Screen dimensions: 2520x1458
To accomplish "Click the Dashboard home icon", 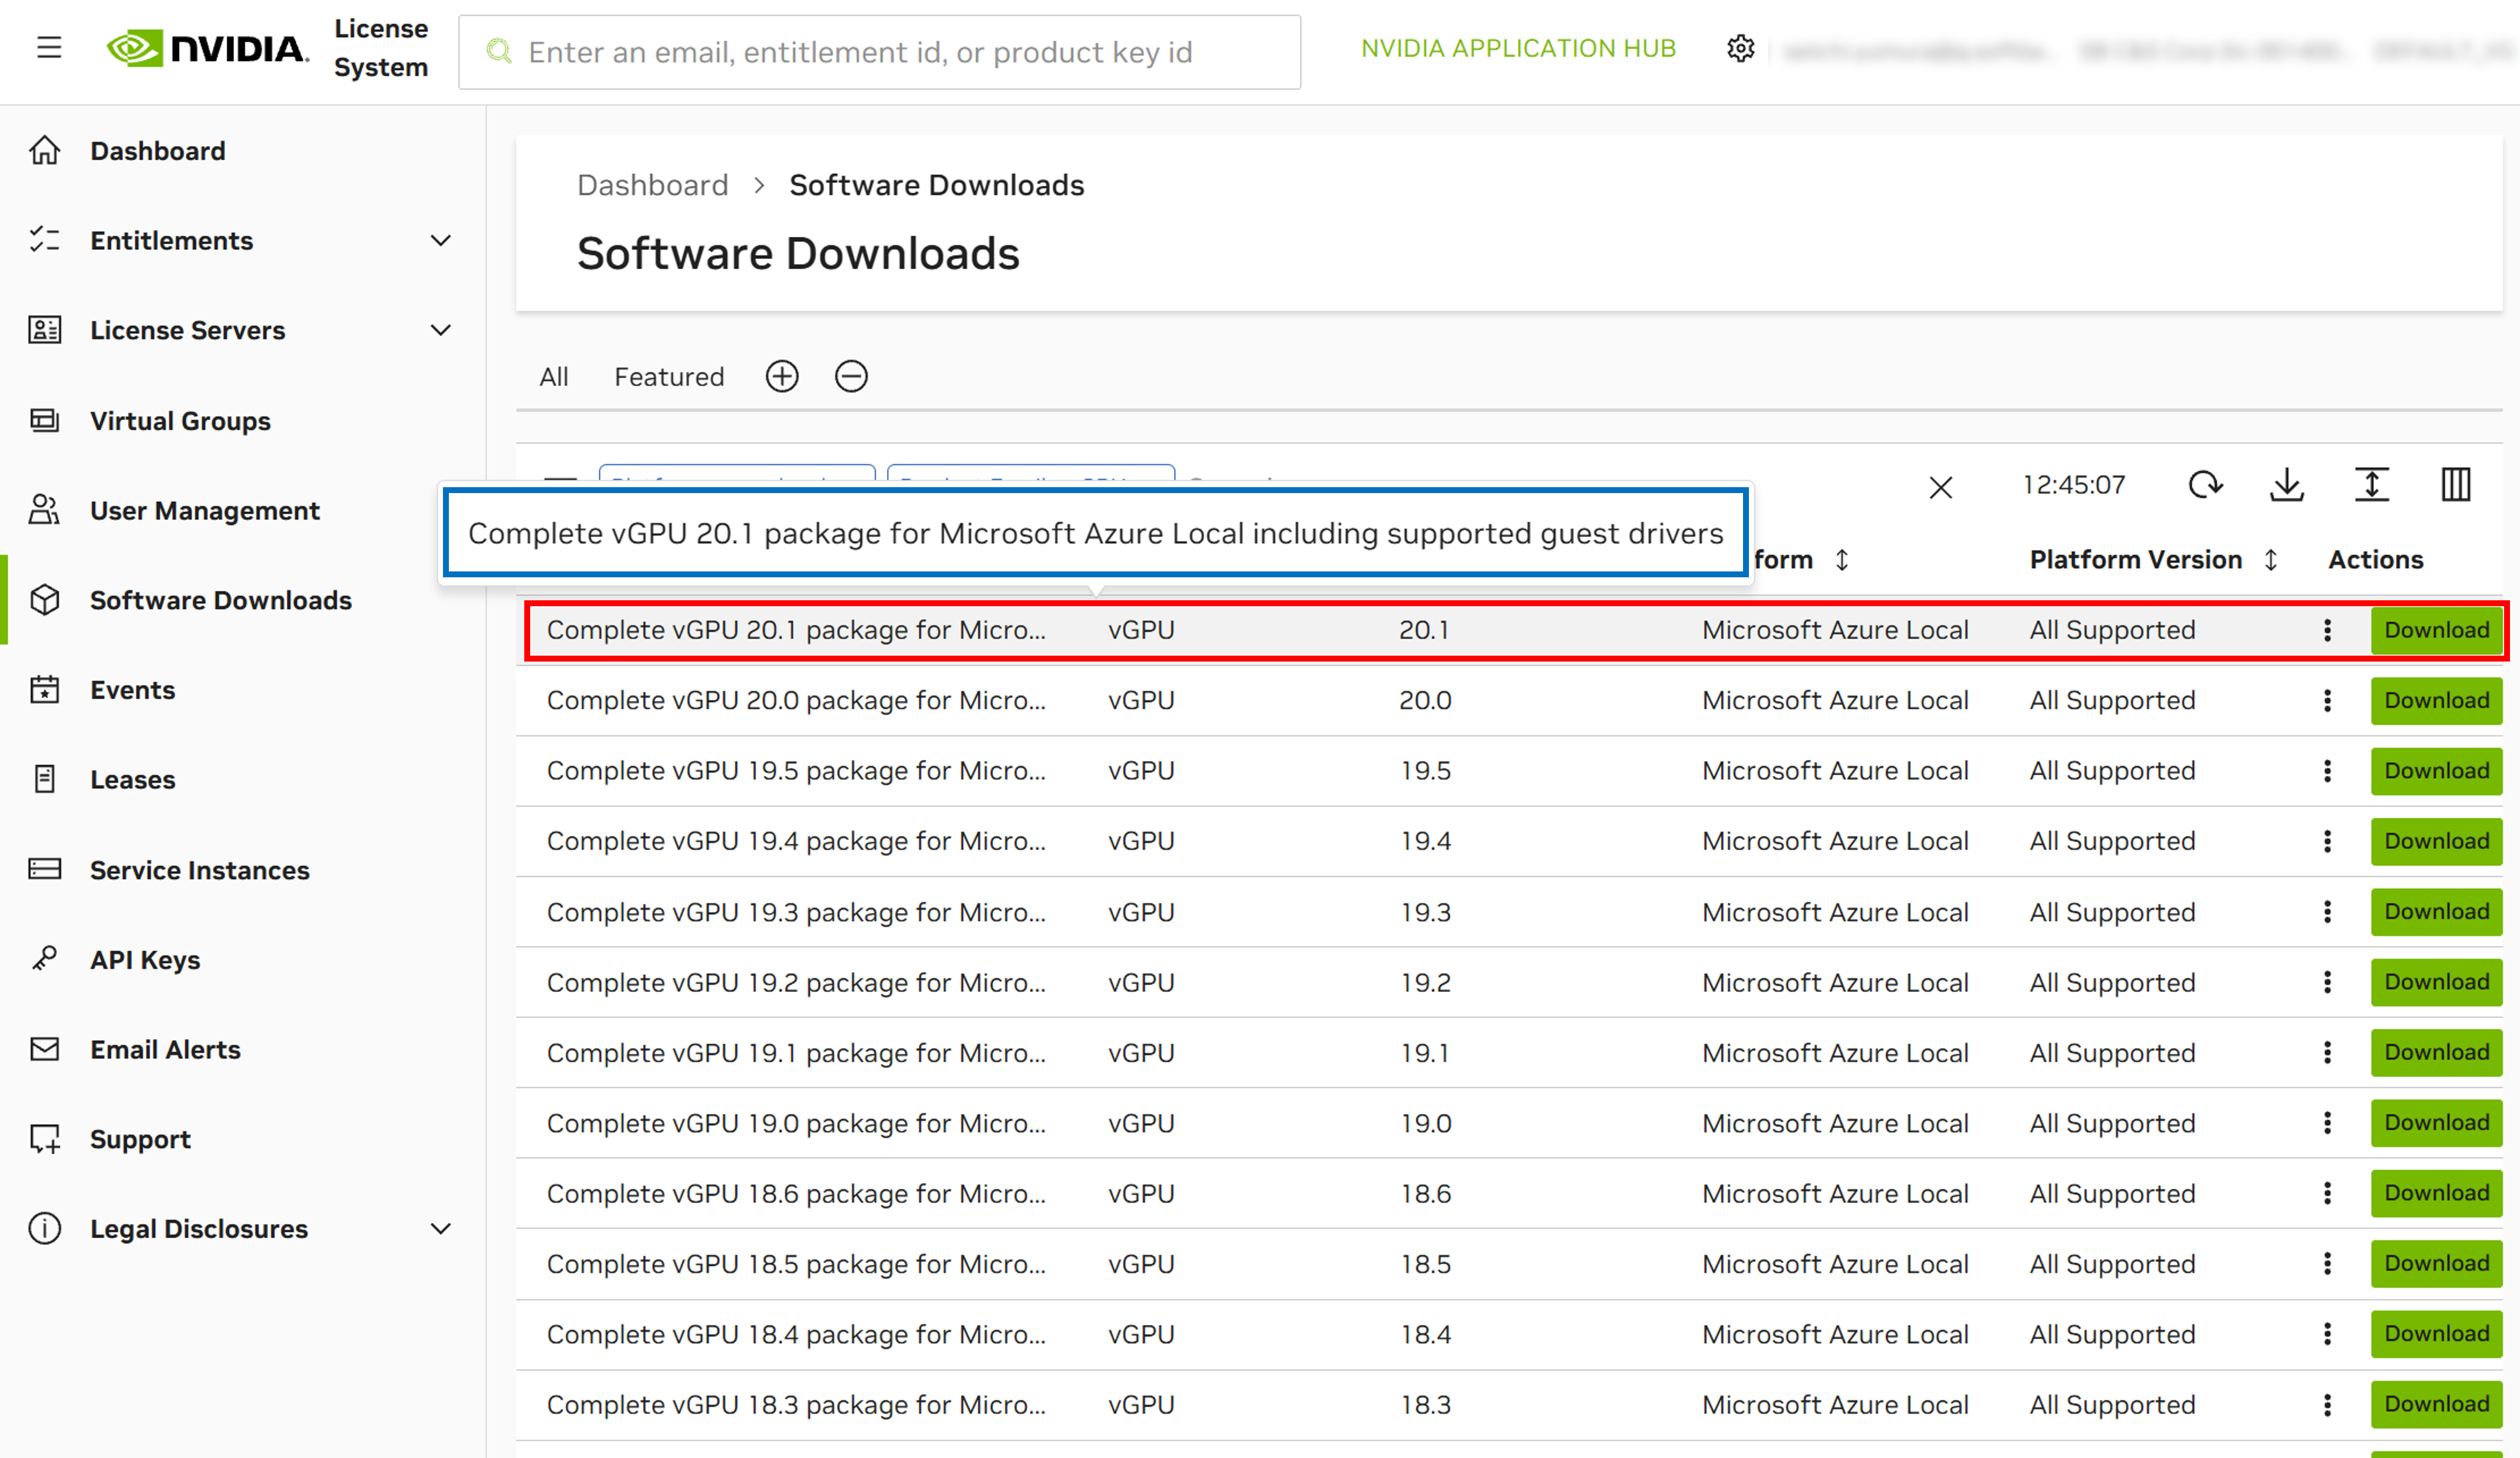I will point(45,150).
